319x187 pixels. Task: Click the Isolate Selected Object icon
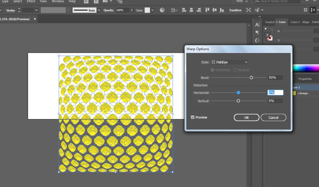[249, 10]
